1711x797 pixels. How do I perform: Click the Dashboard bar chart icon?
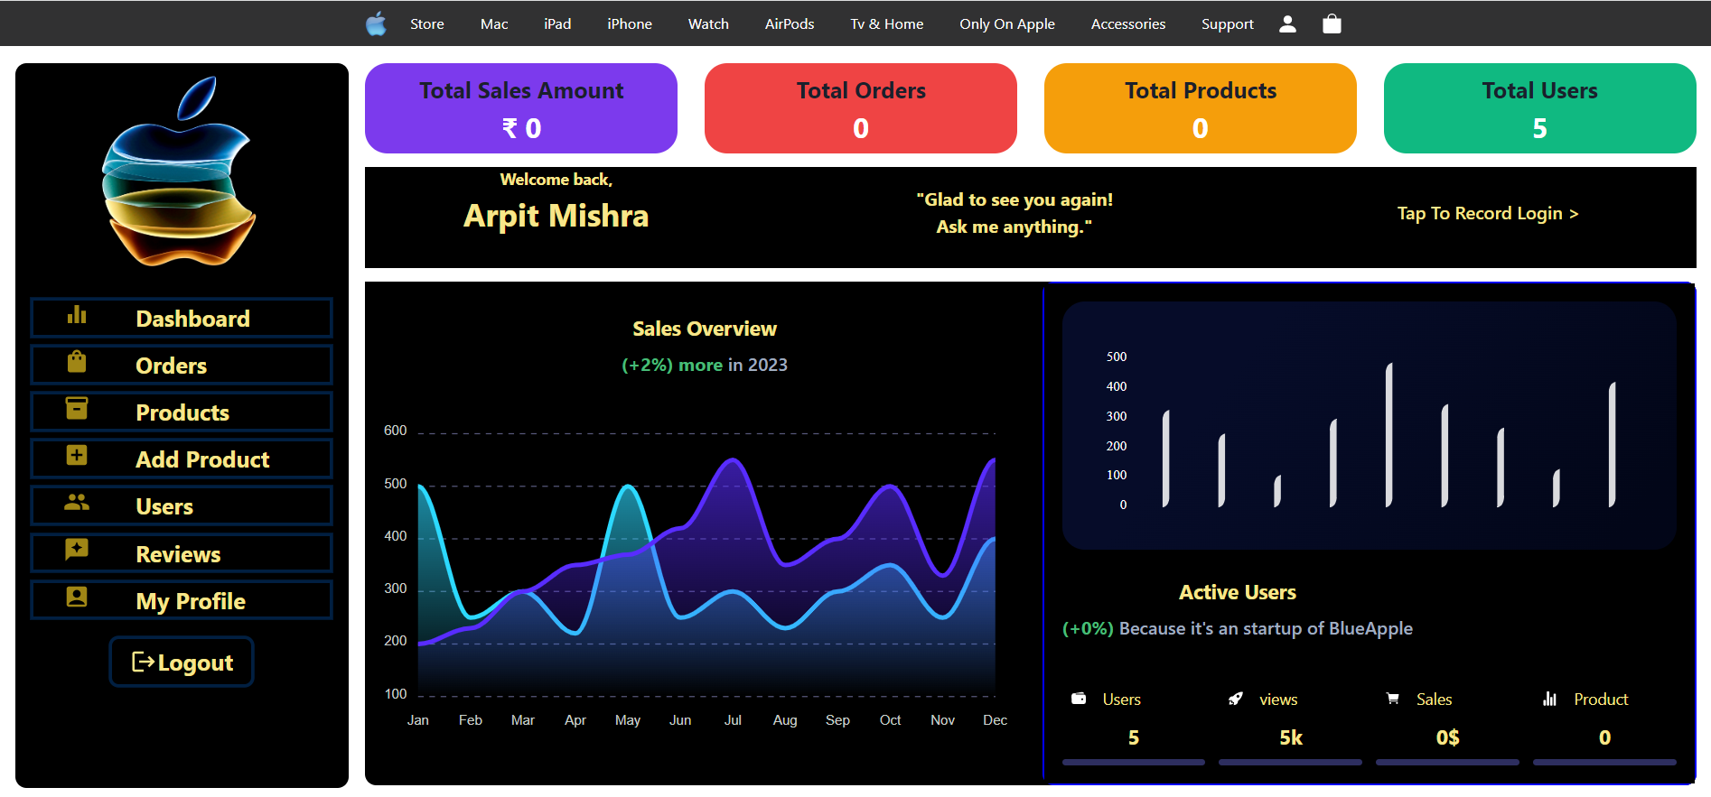(77, 315)
